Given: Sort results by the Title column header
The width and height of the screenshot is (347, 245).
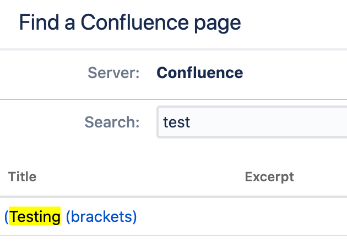Looking at the screenshot, I should pyautogui.click(x=23, y=177).
